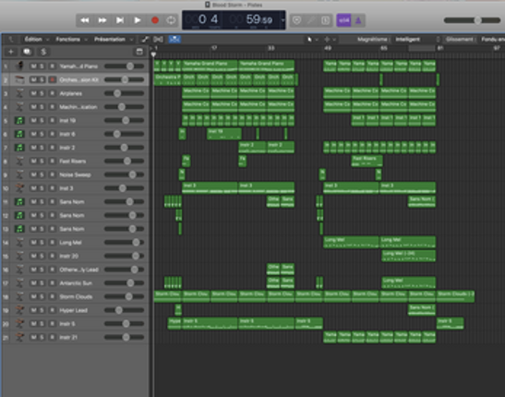Solo the Storm Clouds track
Viewport: 505px width, 397px height.
[x=42, y=296]
